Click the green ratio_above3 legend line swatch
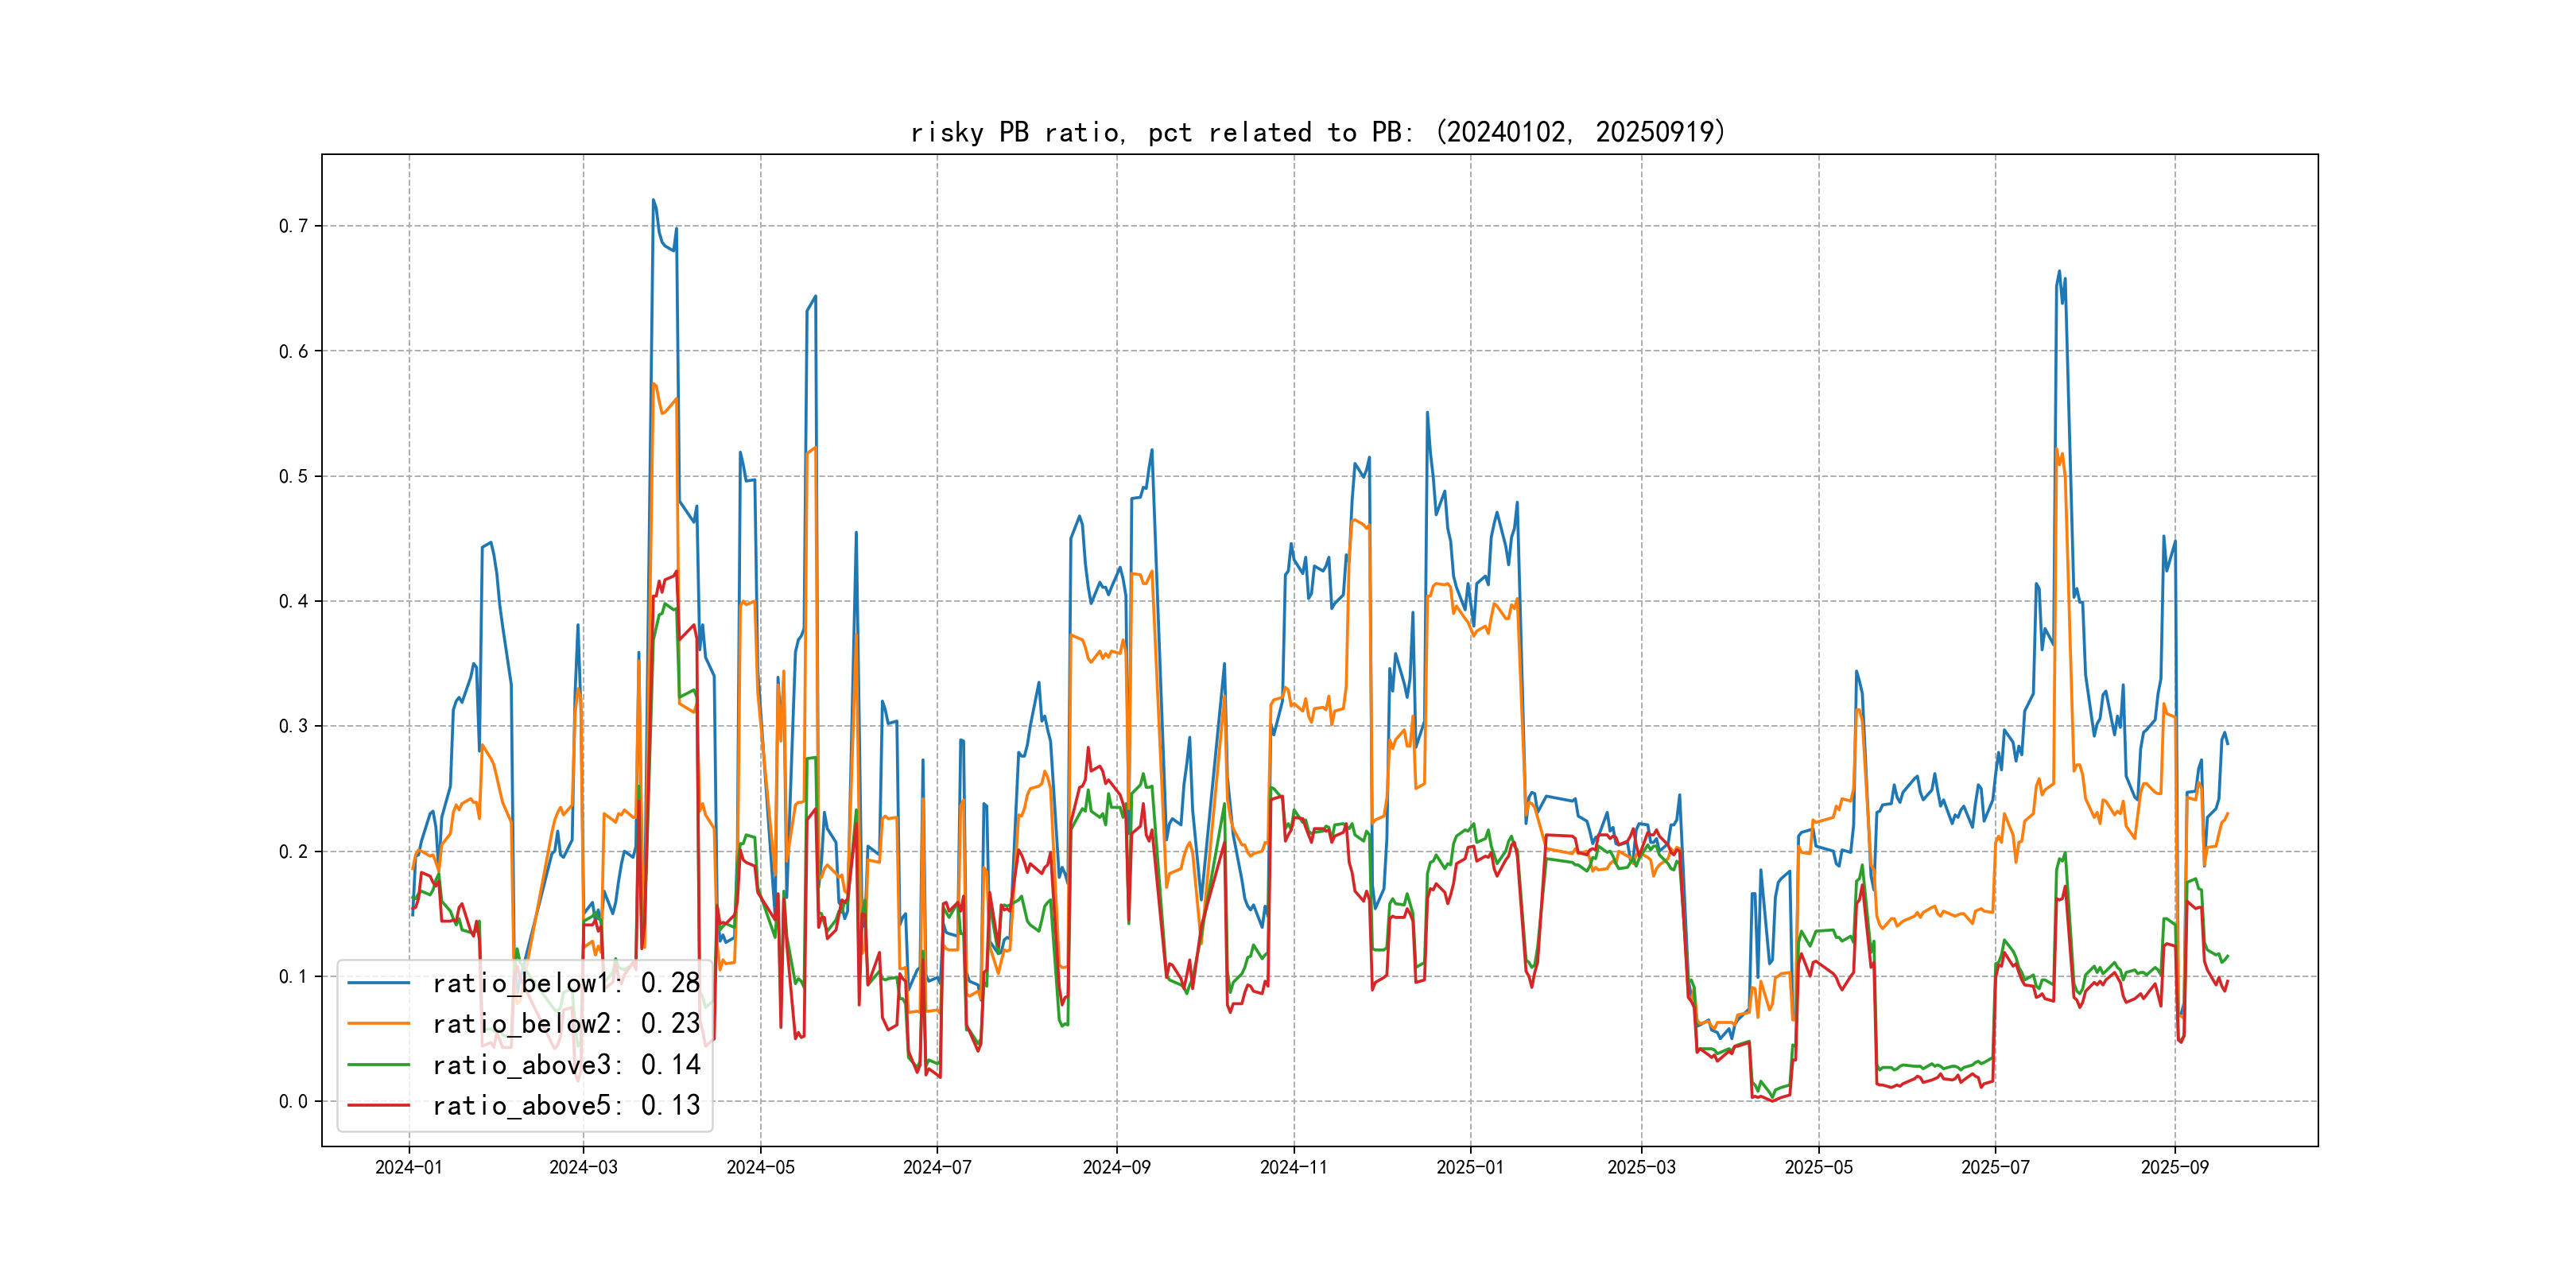 point(378,1065)
